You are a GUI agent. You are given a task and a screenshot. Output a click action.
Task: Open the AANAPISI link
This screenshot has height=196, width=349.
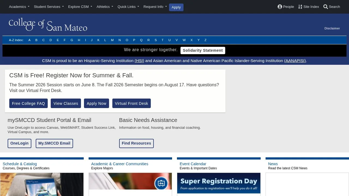(x=295, y=61)
